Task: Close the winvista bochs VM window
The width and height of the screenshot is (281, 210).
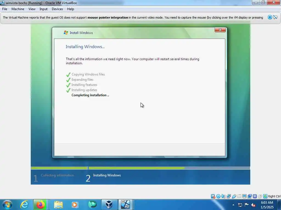Action: coord(274,2)
